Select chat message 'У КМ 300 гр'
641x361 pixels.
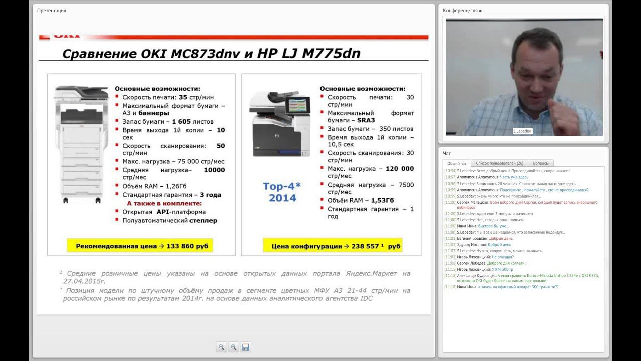tap(479, 269)
